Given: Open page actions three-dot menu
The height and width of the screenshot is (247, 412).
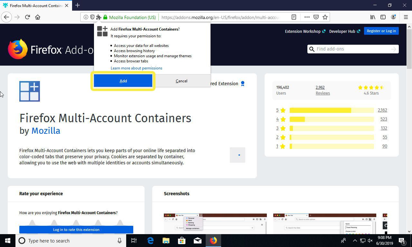Looking at the screenshot, I should click(x=307, y=17).
